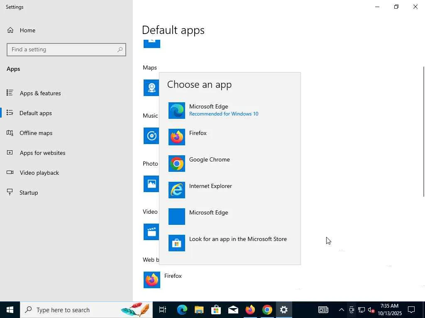This screenshot has width=425, height=318.
Task: Select Firefox in the Choose an app list
Action: point(230,137)
